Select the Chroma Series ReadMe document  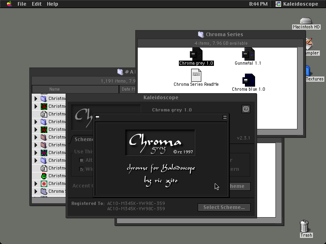tap(196, 75)
